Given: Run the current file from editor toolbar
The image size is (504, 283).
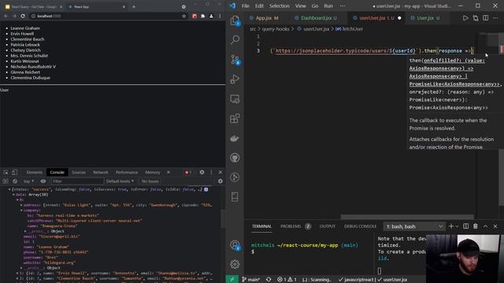Looking at the screenshot, I should (x=465, y=18).
